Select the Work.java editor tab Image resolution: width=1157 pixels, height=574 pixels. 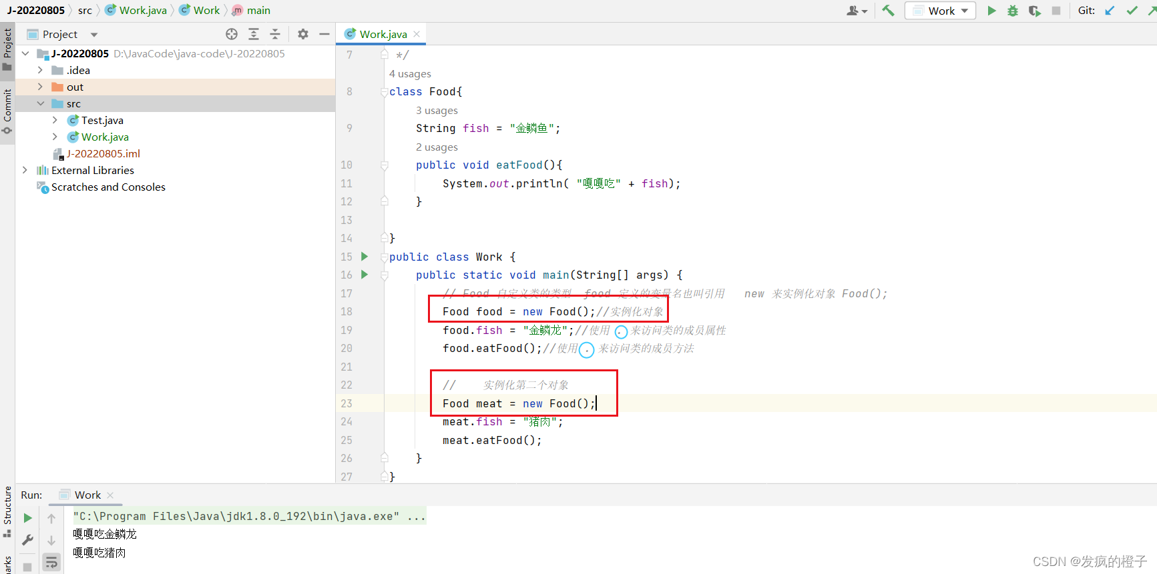pyautogui.click(x=382, y=34)
